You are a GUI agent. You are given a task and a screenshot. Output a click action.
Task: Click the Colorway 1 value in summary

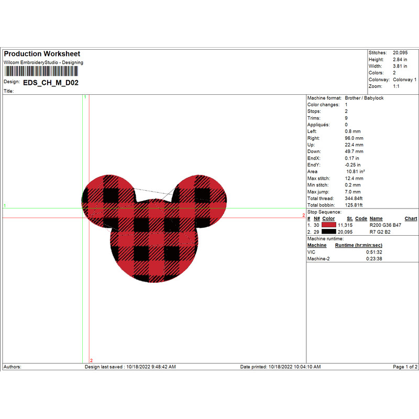pos(405,78)
